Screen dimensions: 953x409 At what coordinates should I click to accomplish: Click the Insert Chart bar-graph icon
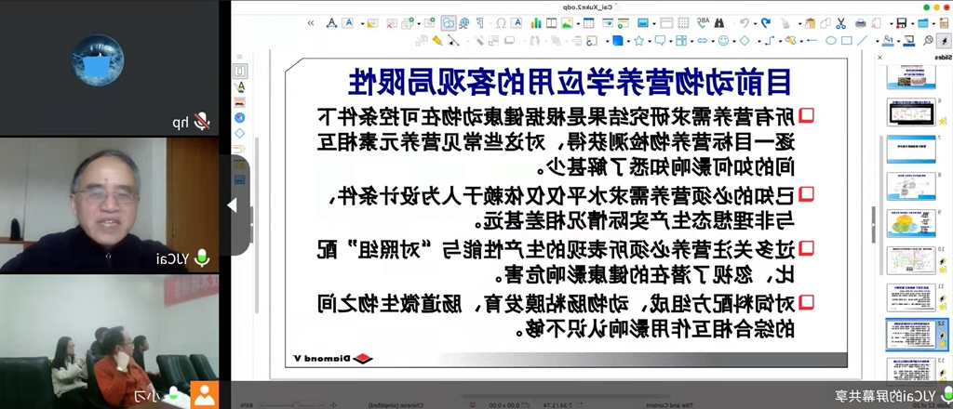(x=536, y=23)
